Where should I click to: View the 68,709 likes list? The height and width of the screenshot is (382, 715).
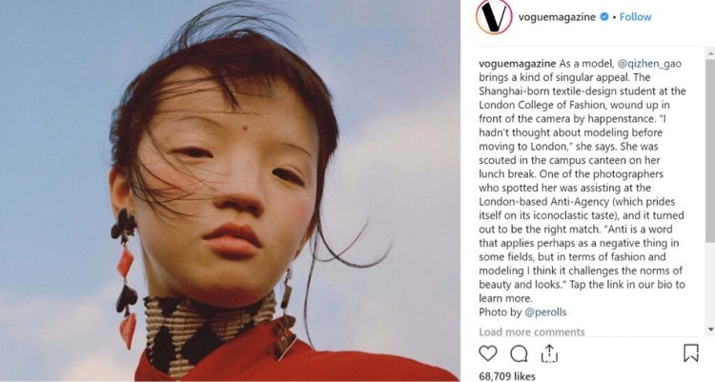pyautogui.click(x=507, y=376)
